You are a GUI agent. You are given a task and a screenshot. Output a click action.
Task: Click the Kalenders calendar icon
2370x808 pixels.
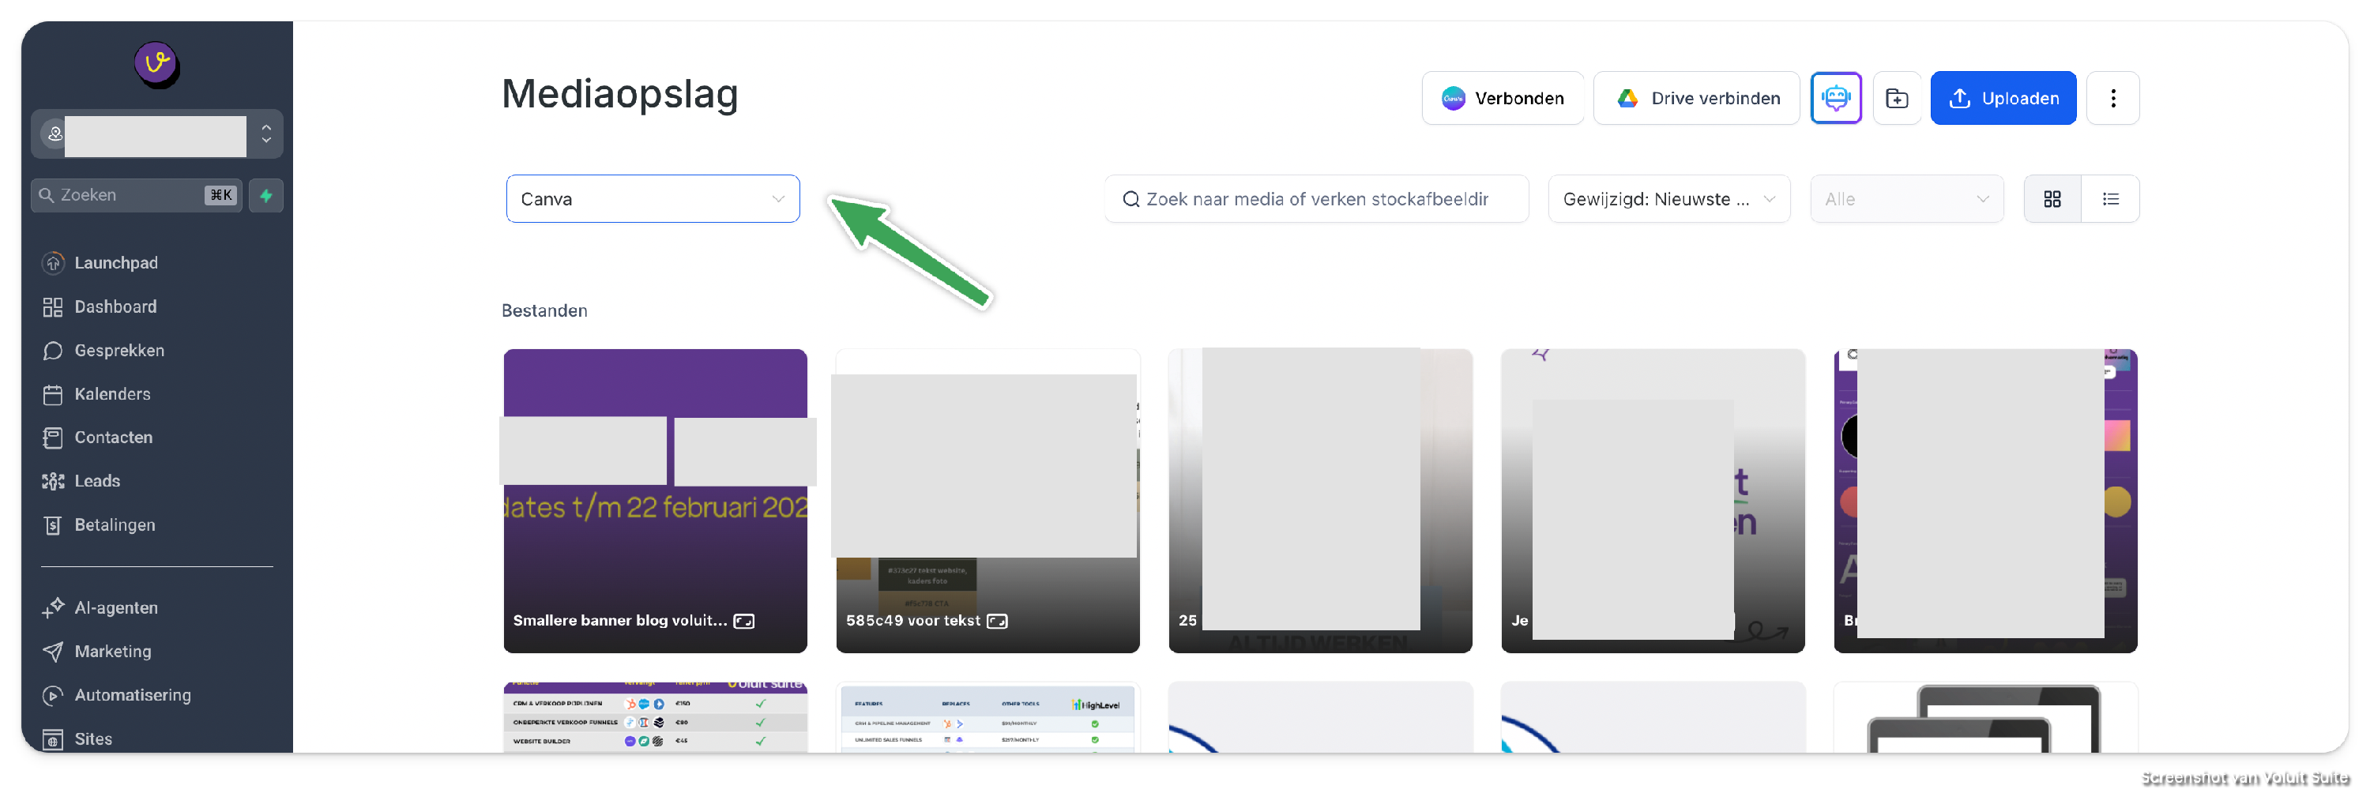pos(54,394)
